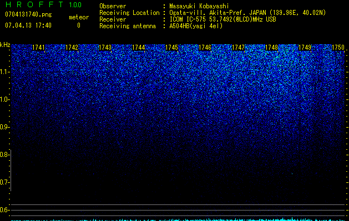Viewport: 349px width, 221px height.
Task: Click the 1749 time marker
Action: pos(305,48)
